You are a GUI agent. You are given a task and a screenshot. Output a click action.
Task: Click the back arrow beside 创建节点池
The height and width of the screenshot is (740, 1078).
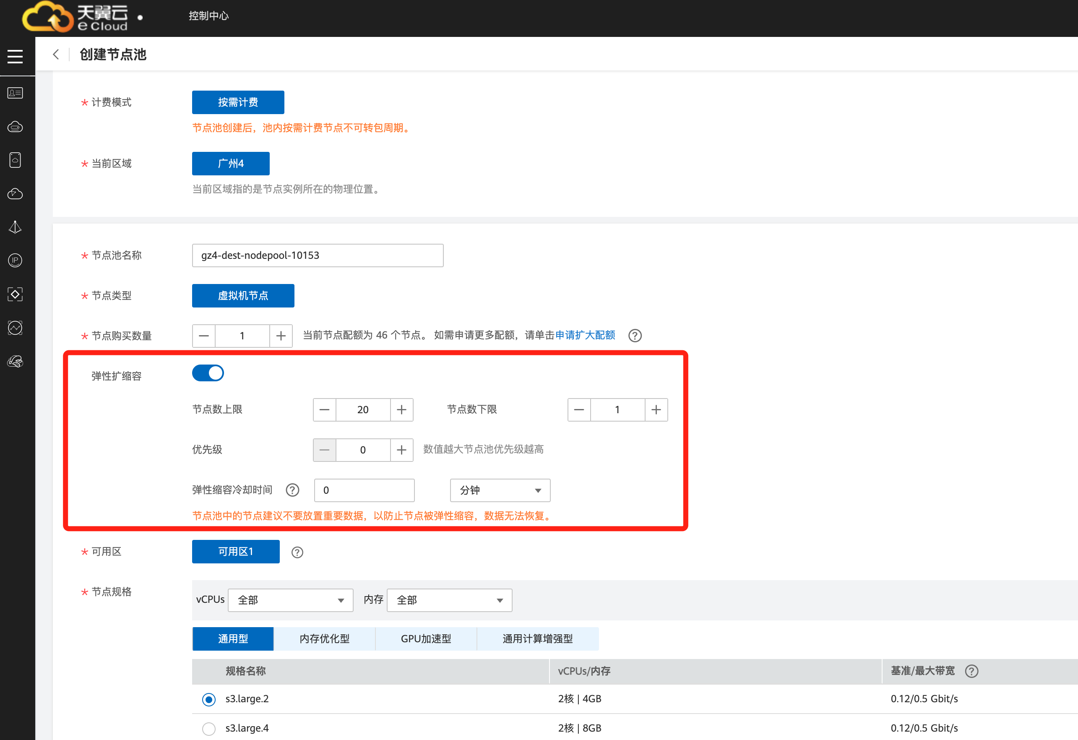56,54
